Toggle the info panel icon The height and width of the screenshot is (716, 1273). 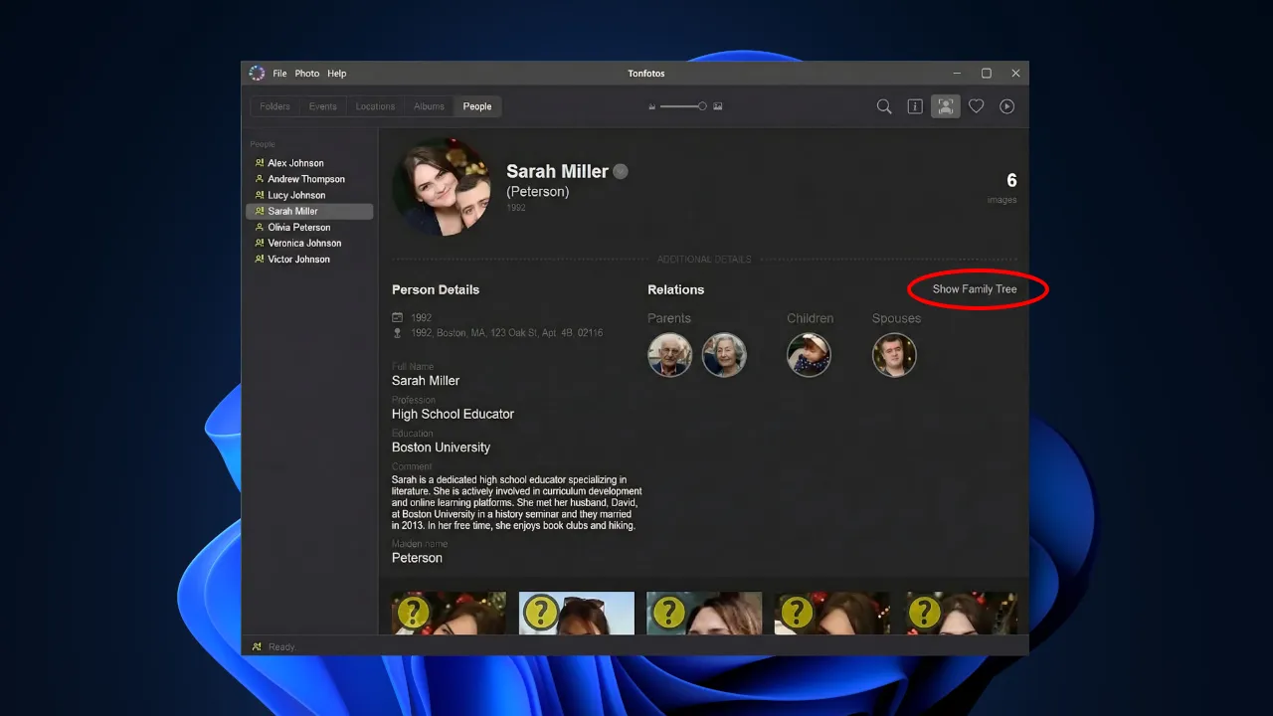coord(915,106)
